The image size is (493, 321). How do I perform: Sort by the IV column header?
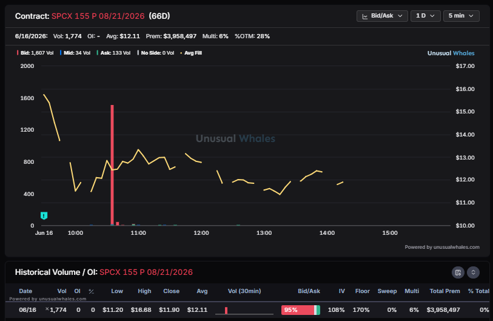point(342,291)
